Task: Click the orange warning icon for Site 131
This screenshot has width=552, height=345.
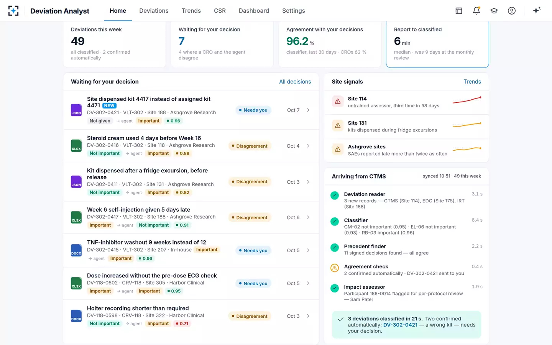Action: (338, 125)
